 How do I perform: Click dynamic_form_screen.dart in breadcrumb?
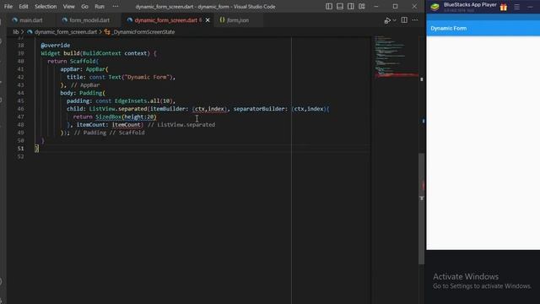[66, 32]
